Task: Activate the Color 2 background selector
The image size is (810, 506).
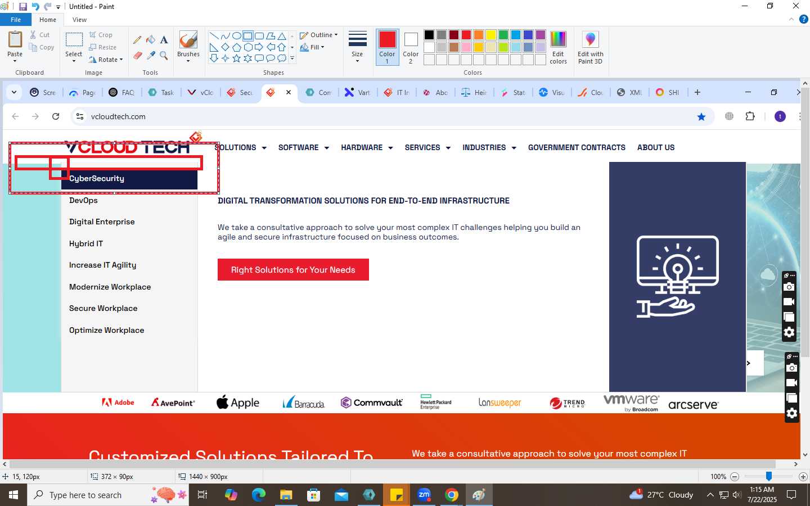Action: click(411, 47)
